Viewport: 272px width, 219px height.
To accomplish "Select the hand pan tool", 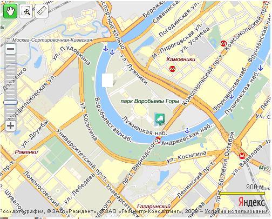I will tap(10, 11).
